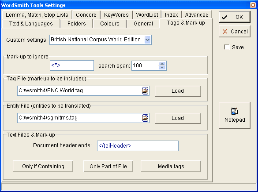Switch to the Colours tab
This screenshot has width=258, height=192.
pos(110,24)
